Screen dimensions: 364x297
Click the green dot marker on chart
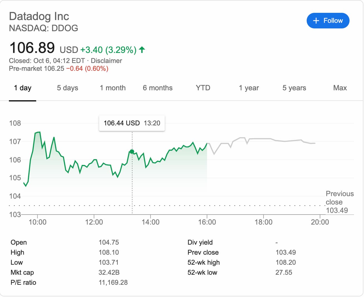(x=132, y=152)
